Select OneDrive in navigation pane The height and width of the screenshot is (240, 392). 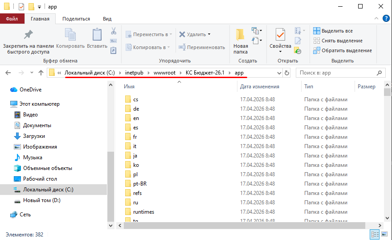click(30, 90)
